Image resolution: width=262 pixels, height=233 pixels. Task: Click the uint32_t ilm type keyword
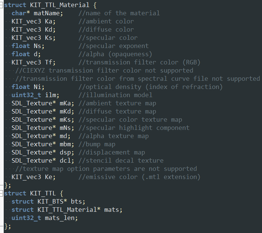(26, 95)
